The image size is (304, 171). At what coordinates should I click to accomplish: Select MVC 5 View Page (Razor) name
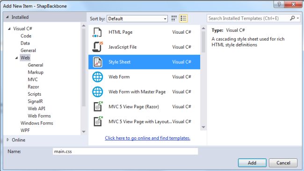(x=134, y=107)
